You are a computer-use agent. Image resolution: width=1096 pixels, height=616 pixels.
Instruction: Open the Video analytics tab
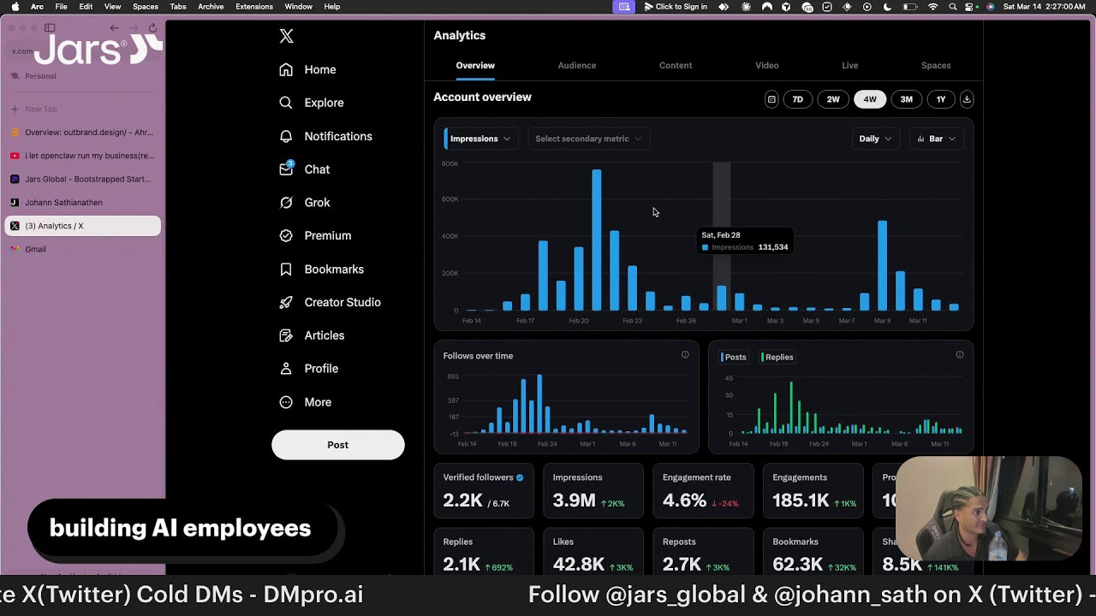pyautogui.click(x=767, y=65)
